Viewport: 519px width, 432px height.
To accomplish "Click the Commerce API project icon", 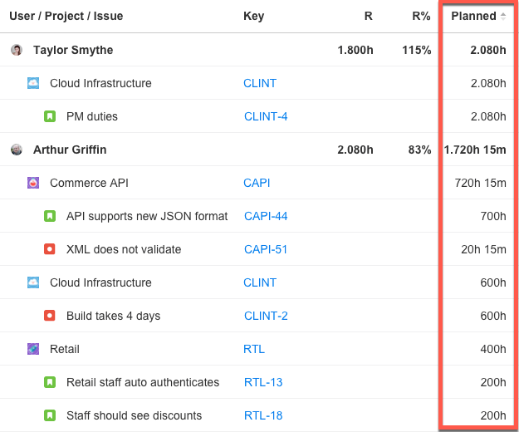I will [33, 183].
